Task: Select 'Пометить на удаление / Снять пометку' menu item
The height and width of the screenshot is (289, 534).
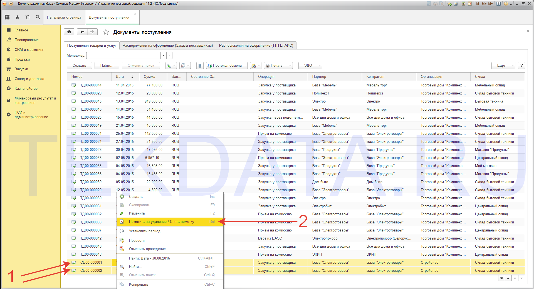Action: tap(161, 222)
